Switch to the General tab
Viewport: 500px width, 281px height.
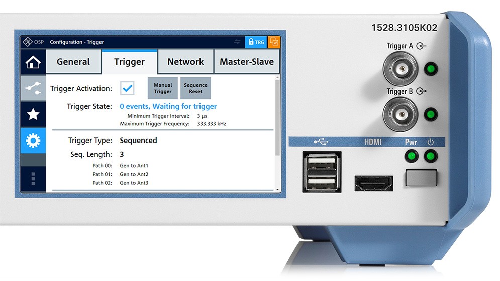point(73,62)
